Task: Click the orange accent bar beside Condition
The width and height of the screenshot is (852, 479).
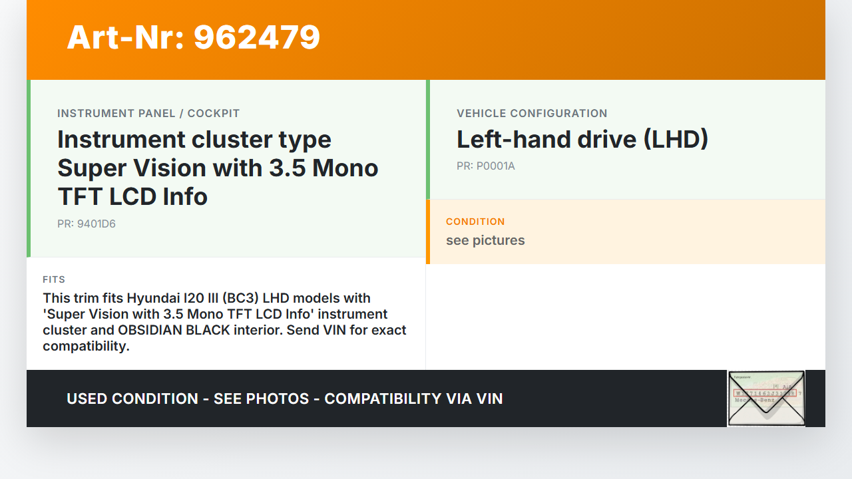Action: 428,232
